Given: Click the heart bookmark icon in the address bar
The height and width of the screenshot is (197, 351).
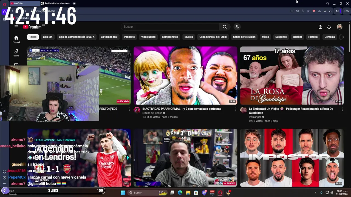Looking at the screenshot, I should [314, 11].
